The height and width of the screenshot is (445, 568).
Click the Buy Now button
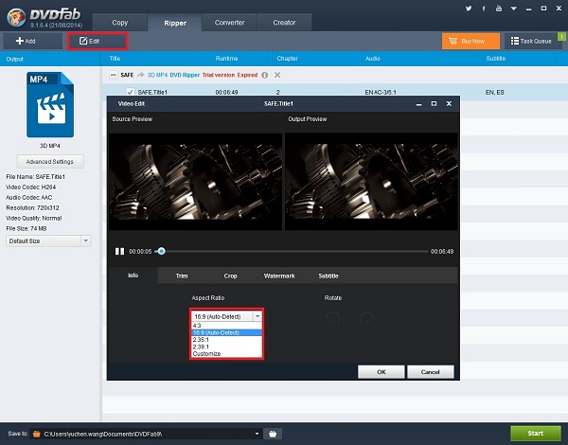tap(470, 41)
